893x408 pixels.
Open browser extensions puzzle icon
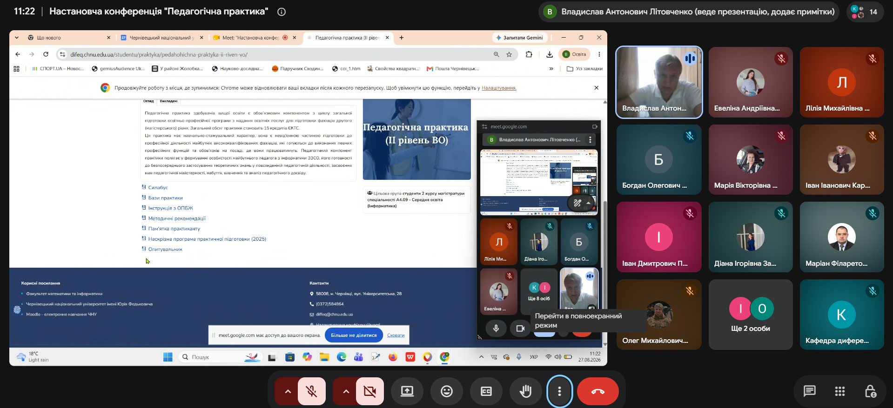point(529,54)
